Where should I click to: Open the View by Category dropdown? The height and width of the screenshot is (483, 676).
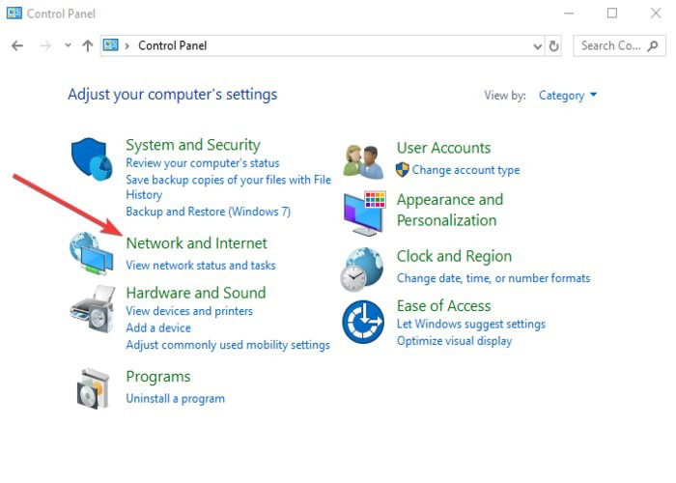568,96
